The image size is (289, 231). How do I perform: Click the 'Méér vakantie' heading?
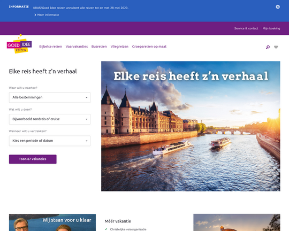(x=118, y=221)
